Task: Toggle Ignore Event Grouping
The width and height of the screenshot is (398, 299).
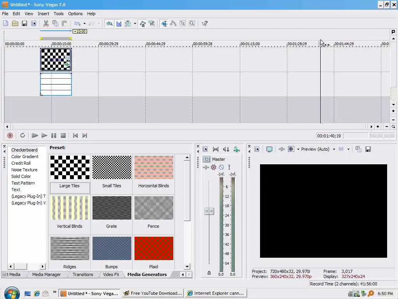Action: point(152,23)
